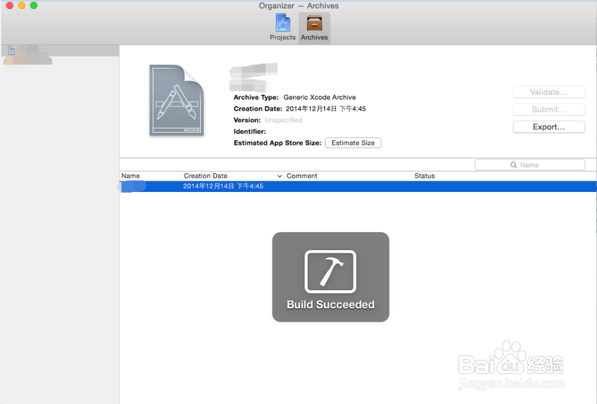The height and width of the screenshot is (404, 597).
Task: Click the magnifier icon in search field
Action: point(513,165)
